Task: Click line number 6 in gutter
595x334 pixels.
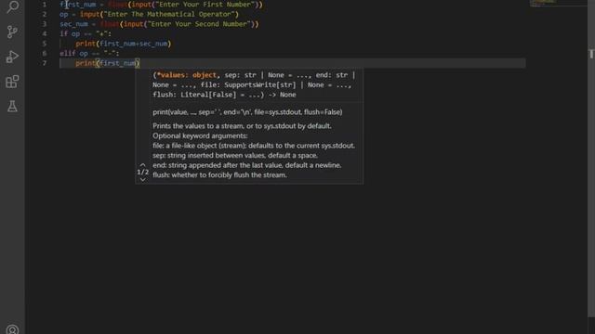Action: click(45, 54)
